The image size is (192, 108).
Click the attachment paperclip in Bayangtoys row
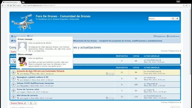point(18,80)
